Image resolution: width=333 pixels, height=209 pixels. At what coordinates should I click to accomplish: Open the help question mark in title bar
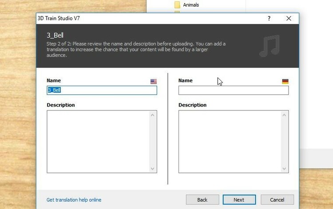click(269, 19)
